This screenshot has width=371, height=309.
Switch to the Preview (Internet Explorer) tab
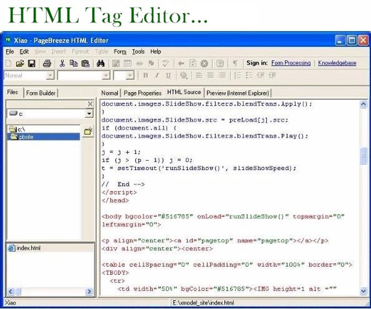click(x=238, y=93)
